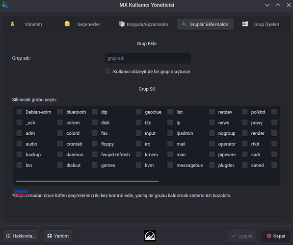Check the bluetooth group checkbox
Viewport: 293px width, 245px height.
60,112
